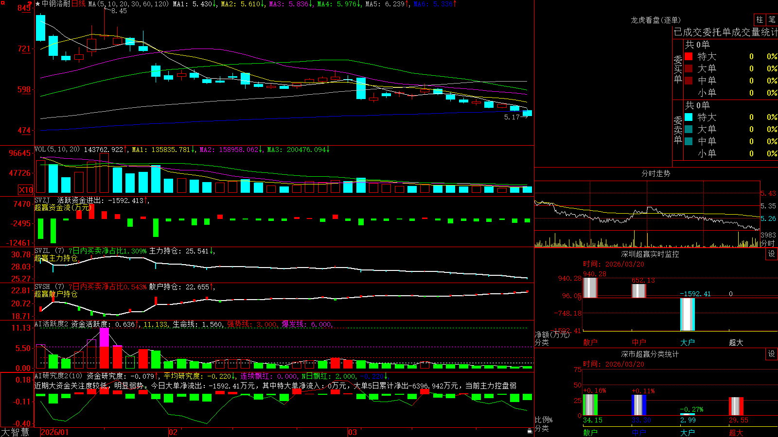Click the magenta AI活跃度 spike bar
778x437 pixels.
105,337
